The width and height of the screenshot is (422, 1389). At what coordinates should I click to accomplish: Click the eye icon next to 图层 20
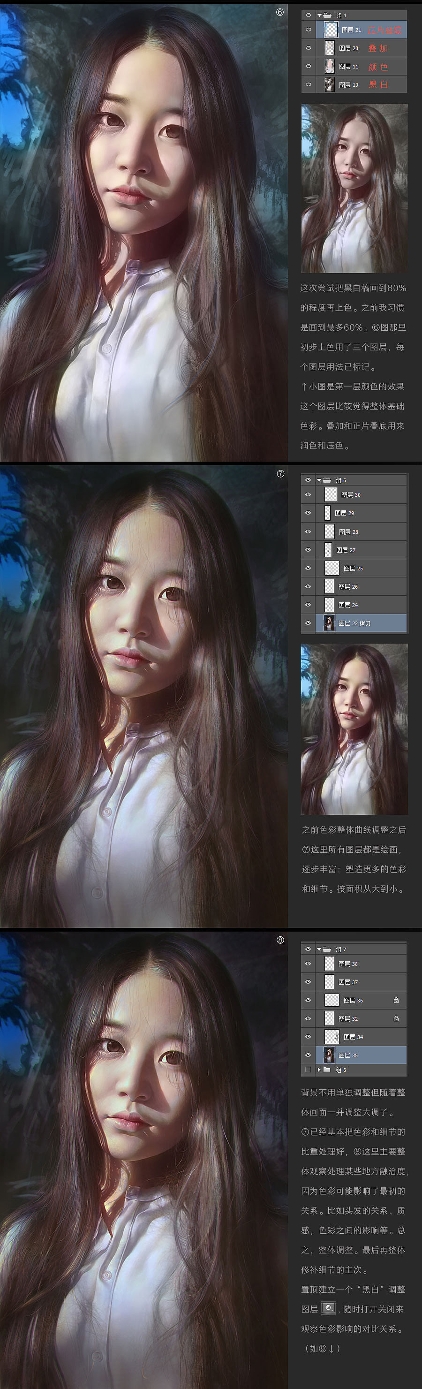click(x=308, y=48)
